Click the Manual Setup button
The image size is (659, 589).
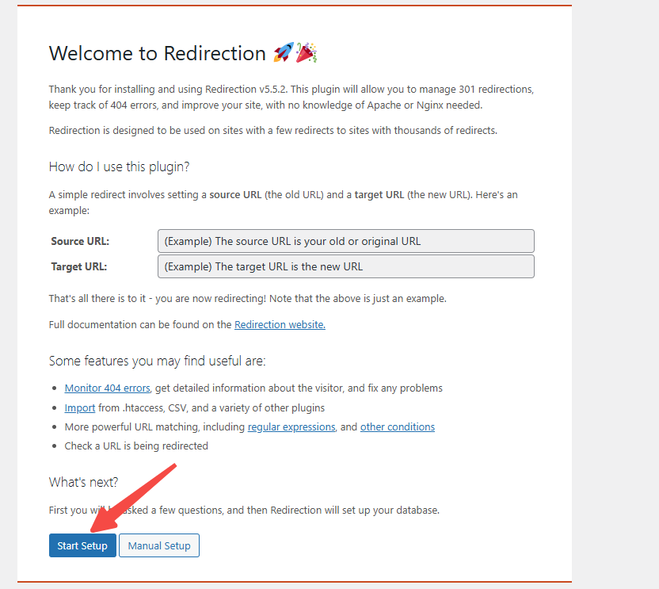(158, 545)
